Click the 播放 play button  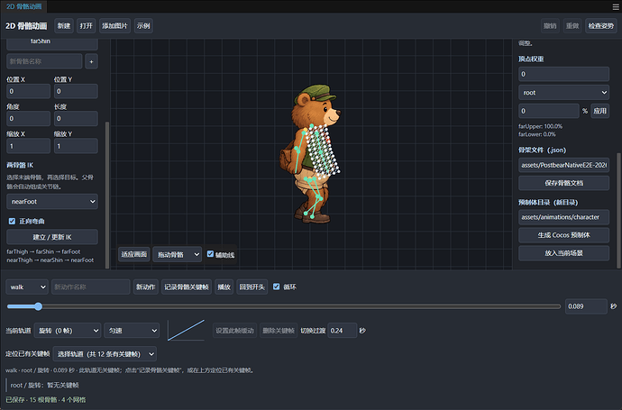(224, 287)
